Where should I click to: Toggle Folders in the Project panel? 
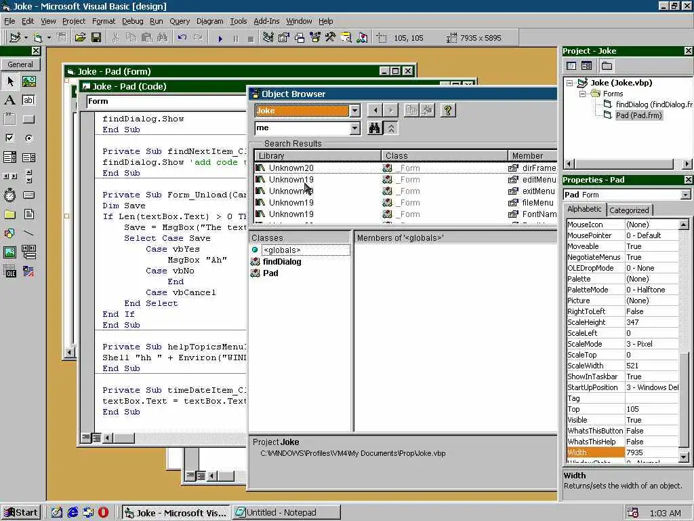pos(607,66)
